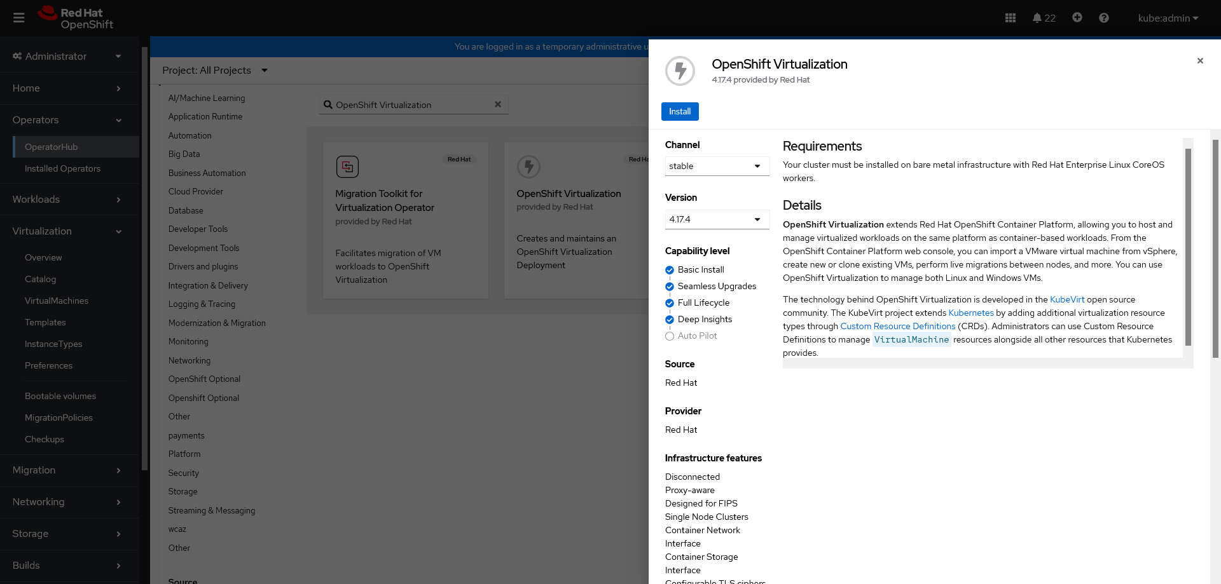Select Templates under Virtualization
Screen dimensions: 1221x584
[x=45, y=322]
